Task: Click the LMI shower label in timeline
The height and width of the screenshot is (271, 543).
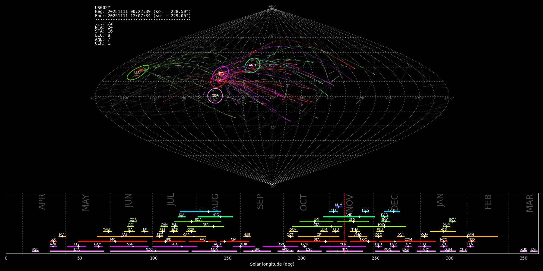Action: 316,220
